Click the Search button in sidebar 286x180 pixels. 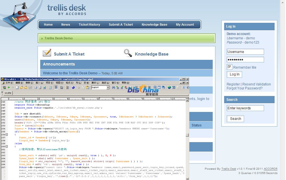click(x=236, y=119)
